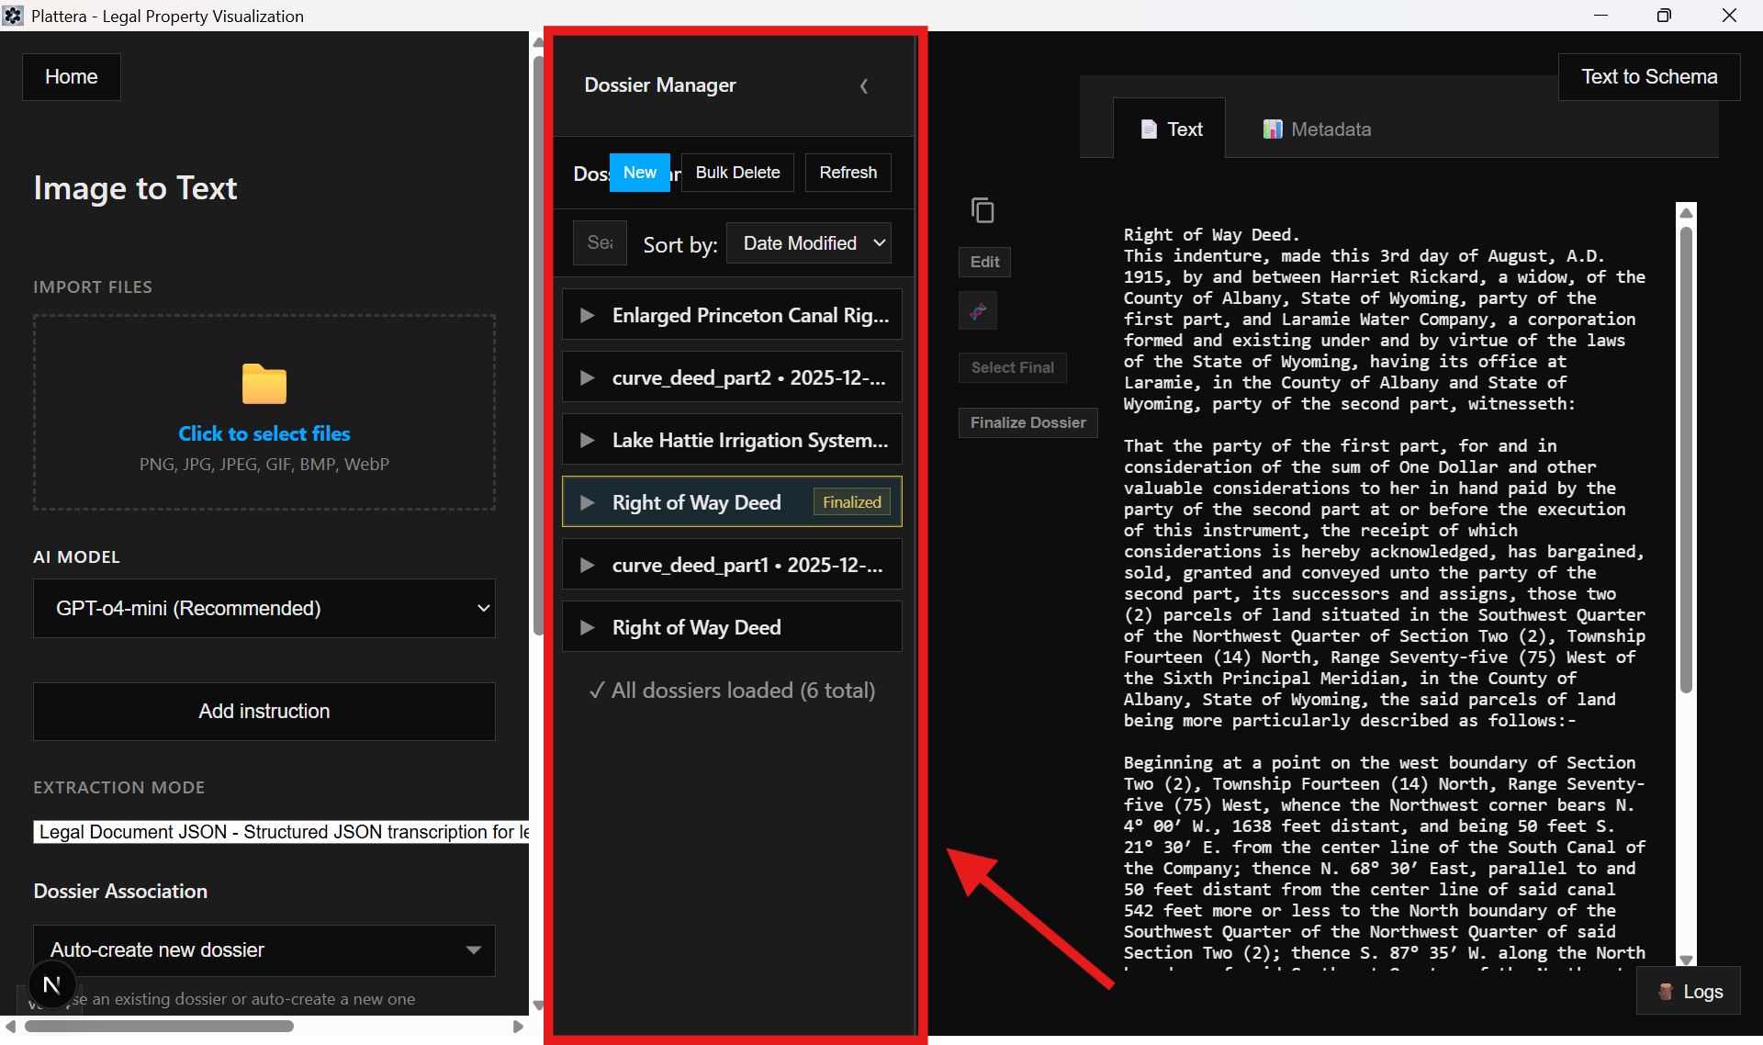
Task: Collapse the Dossier Manager panel
Action: (x=864, y=85)
